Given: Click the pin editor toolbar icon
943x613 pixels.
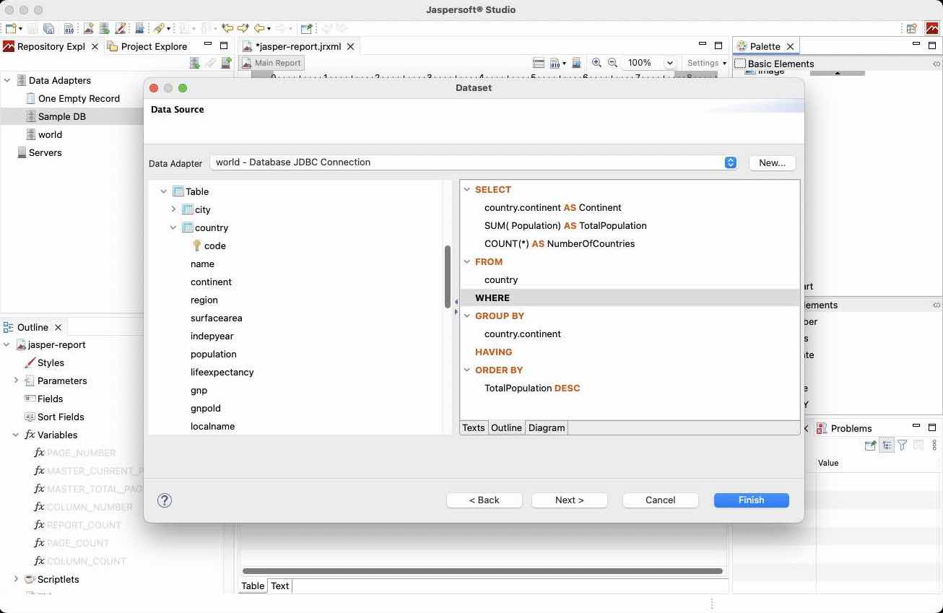Looking at the screenshot, I should tap(306, 29).
